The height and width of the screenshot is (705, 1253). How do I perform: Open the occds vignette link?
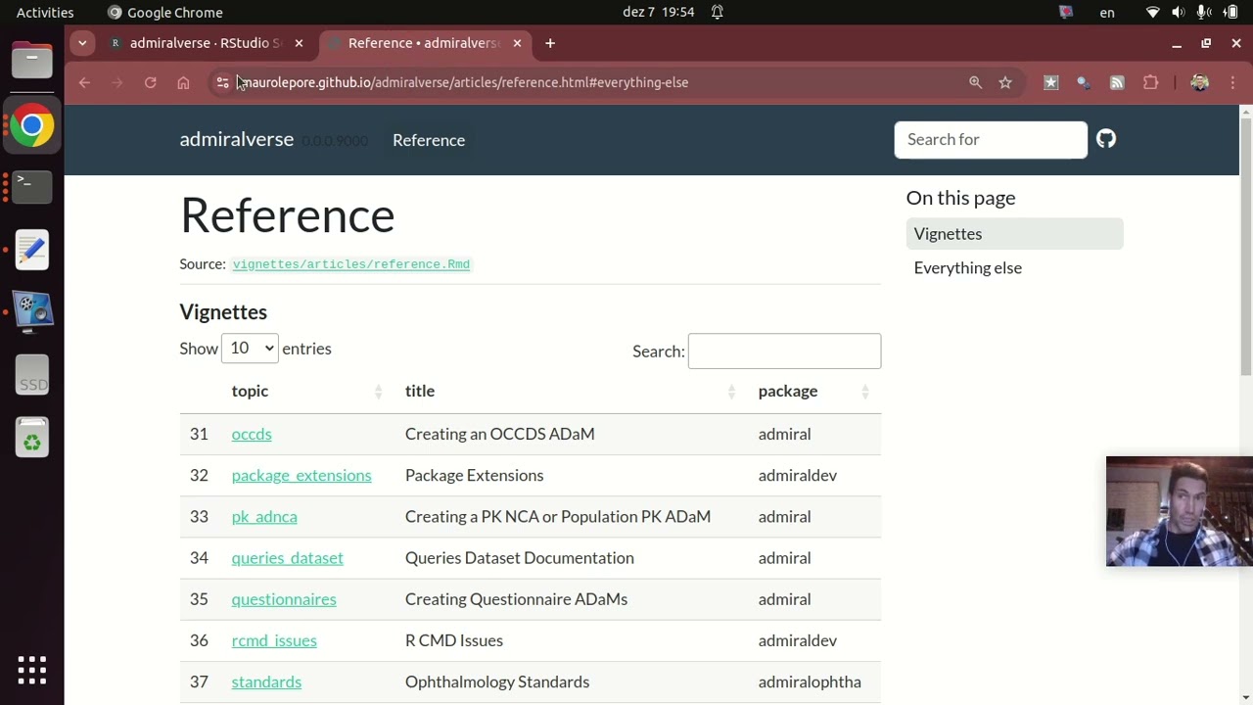252,434
